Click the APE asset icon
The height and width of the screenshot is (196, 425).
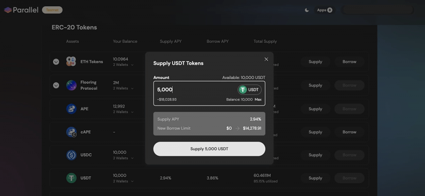pyautogui.click(x=71, y=109)
